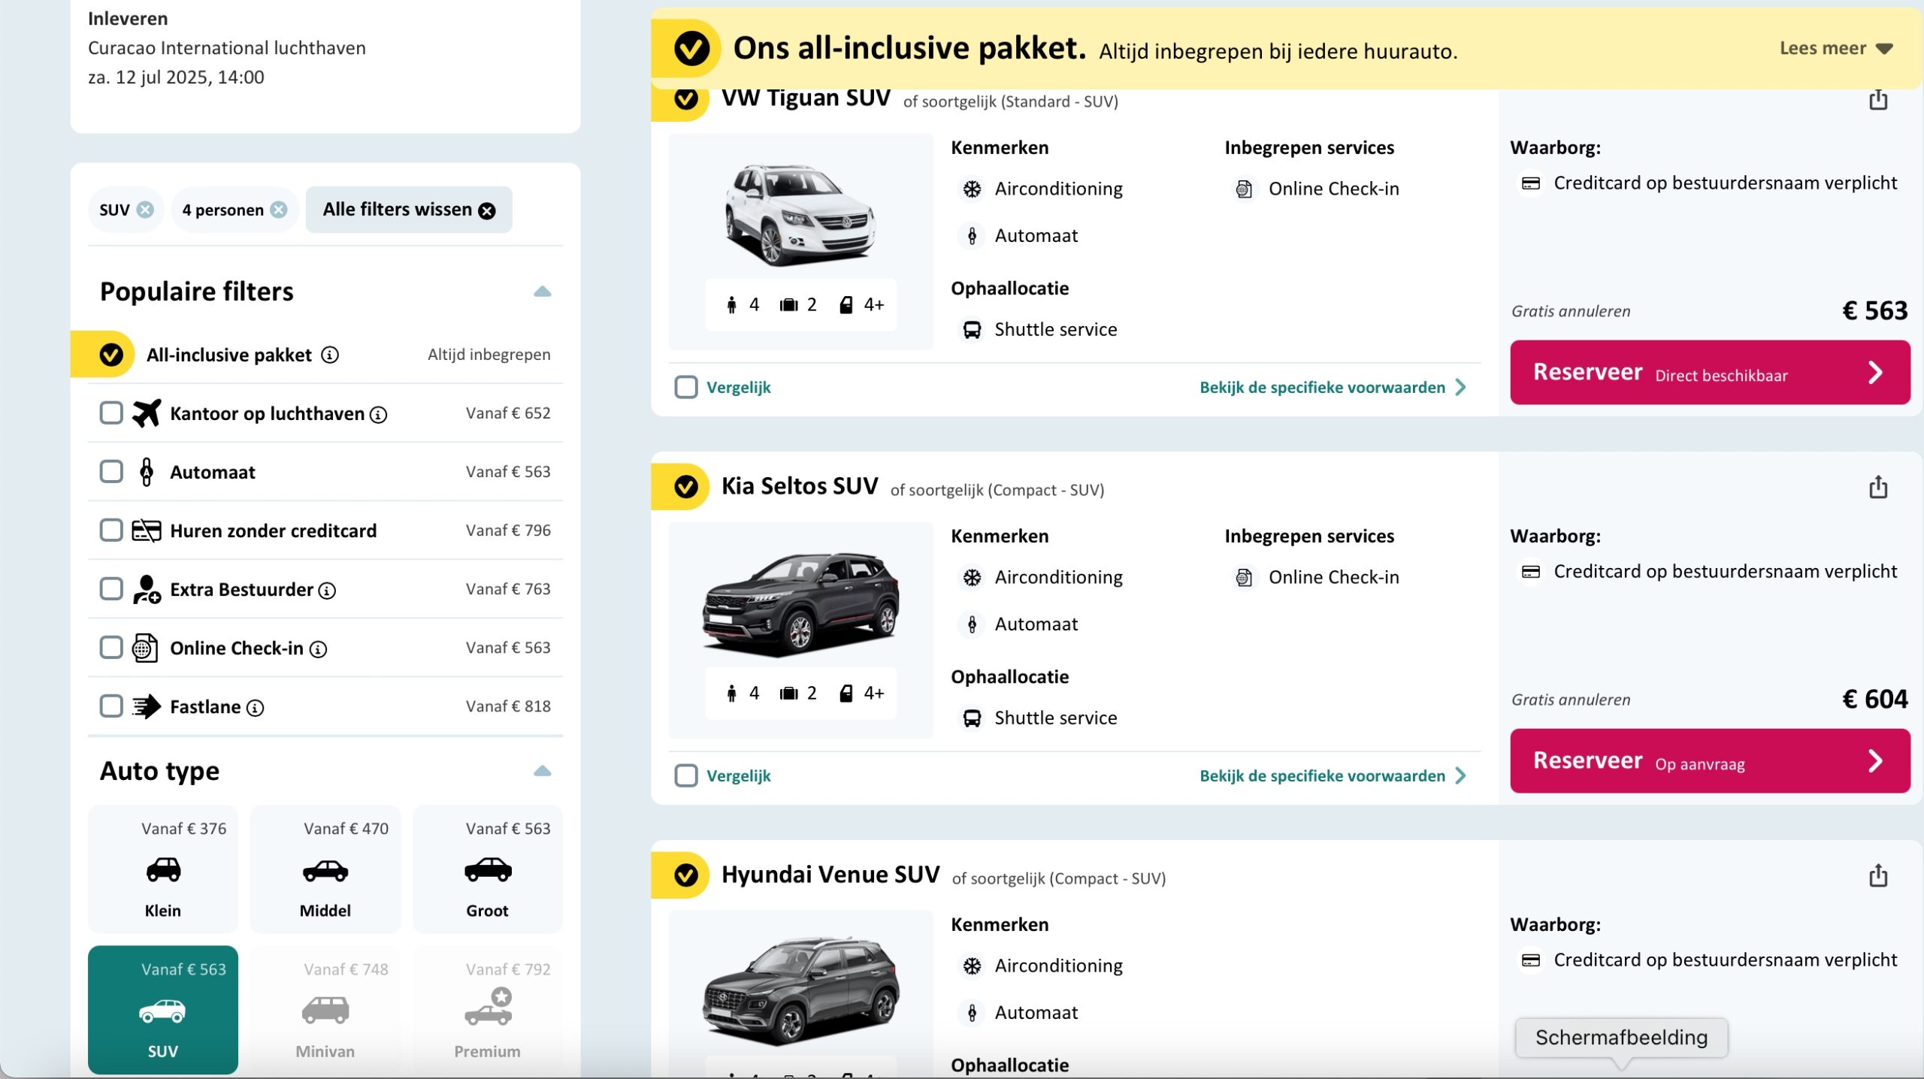Viewport: 1924px width, 1079px height.
Task: Reserve the VW Tiguan SUV directly
Action: point(1709,373)
